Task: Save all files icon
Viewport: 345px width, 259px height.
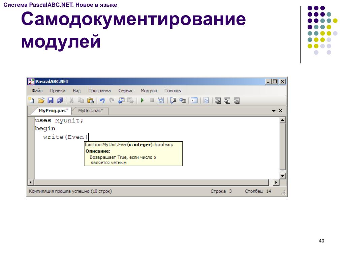Action: [x=60, y=100]
